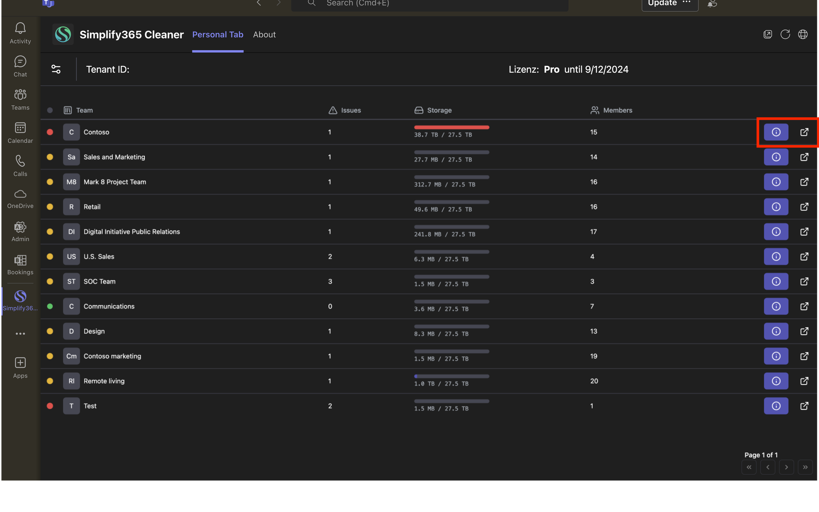Click the globe icon in app header
Viewport: 819px width, 512px height.
pyautogui.click(x=803, y=34)
